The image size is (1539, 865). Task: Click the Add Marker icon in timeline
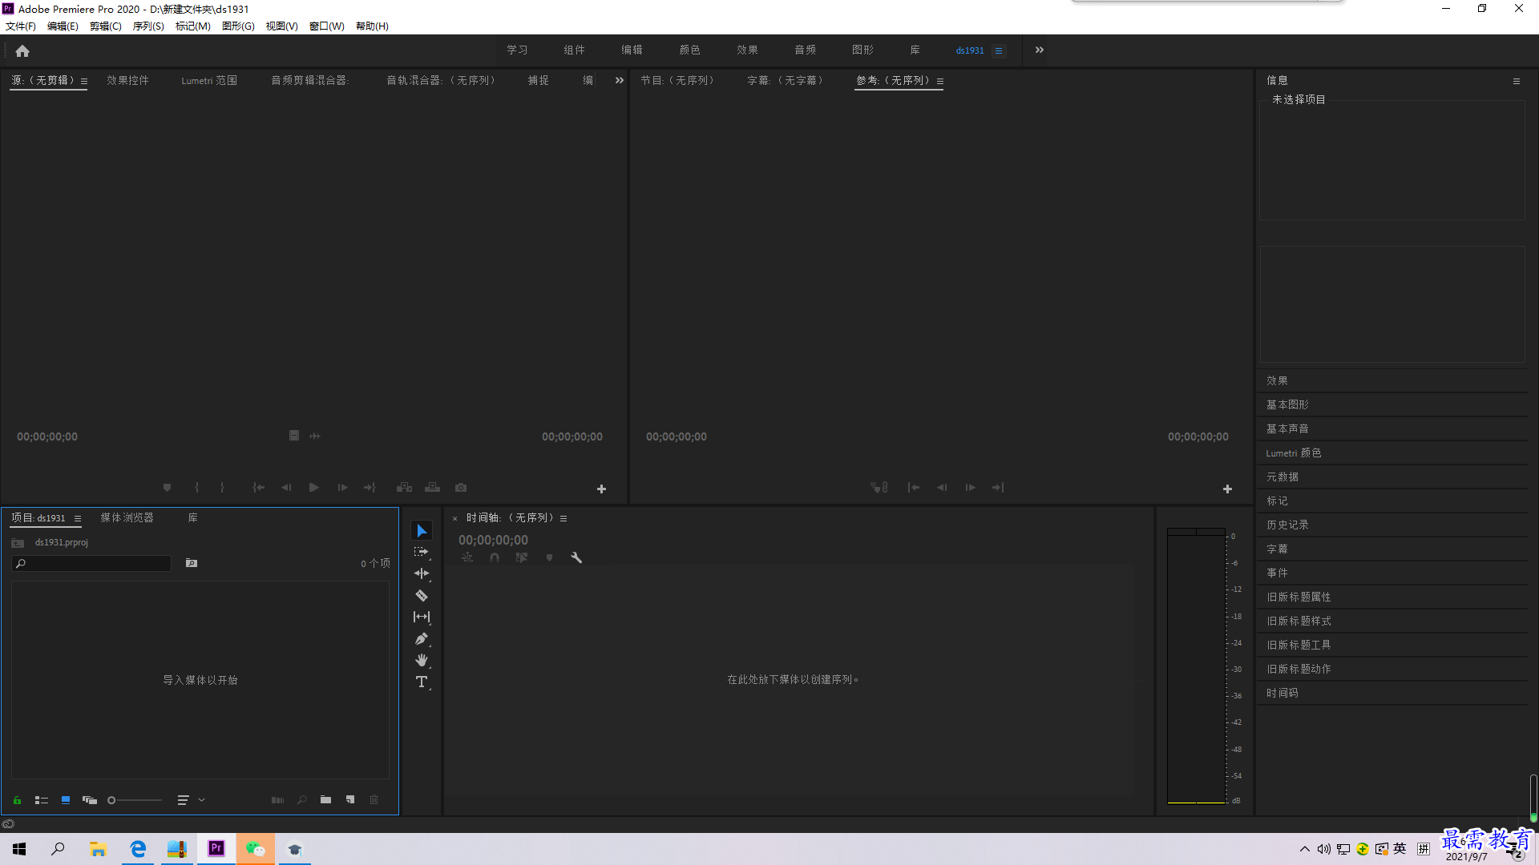(549, 557)
